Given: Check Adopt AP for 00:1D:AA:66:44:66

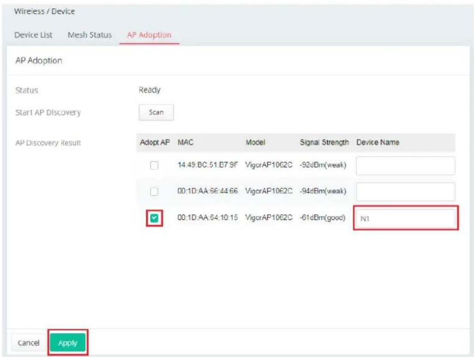Looking at the screenshot, I should [x=154, y=191].
